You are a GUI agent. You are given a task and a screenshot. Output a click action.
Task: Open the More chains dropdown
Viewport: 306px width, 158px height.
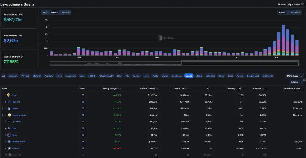coord(294,76)
